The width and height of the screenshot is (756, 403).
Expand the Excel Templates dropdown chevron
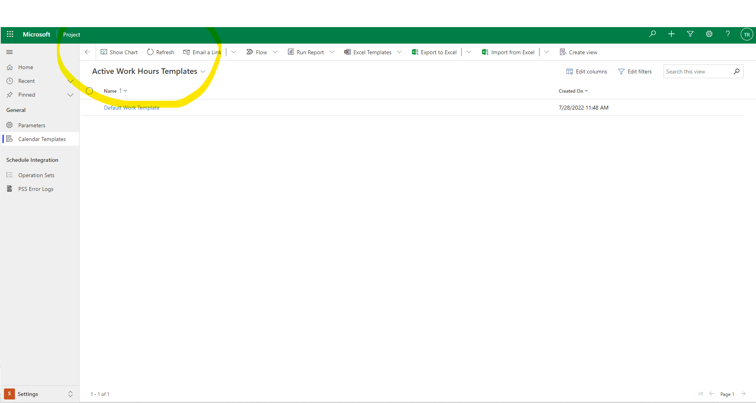399,52
